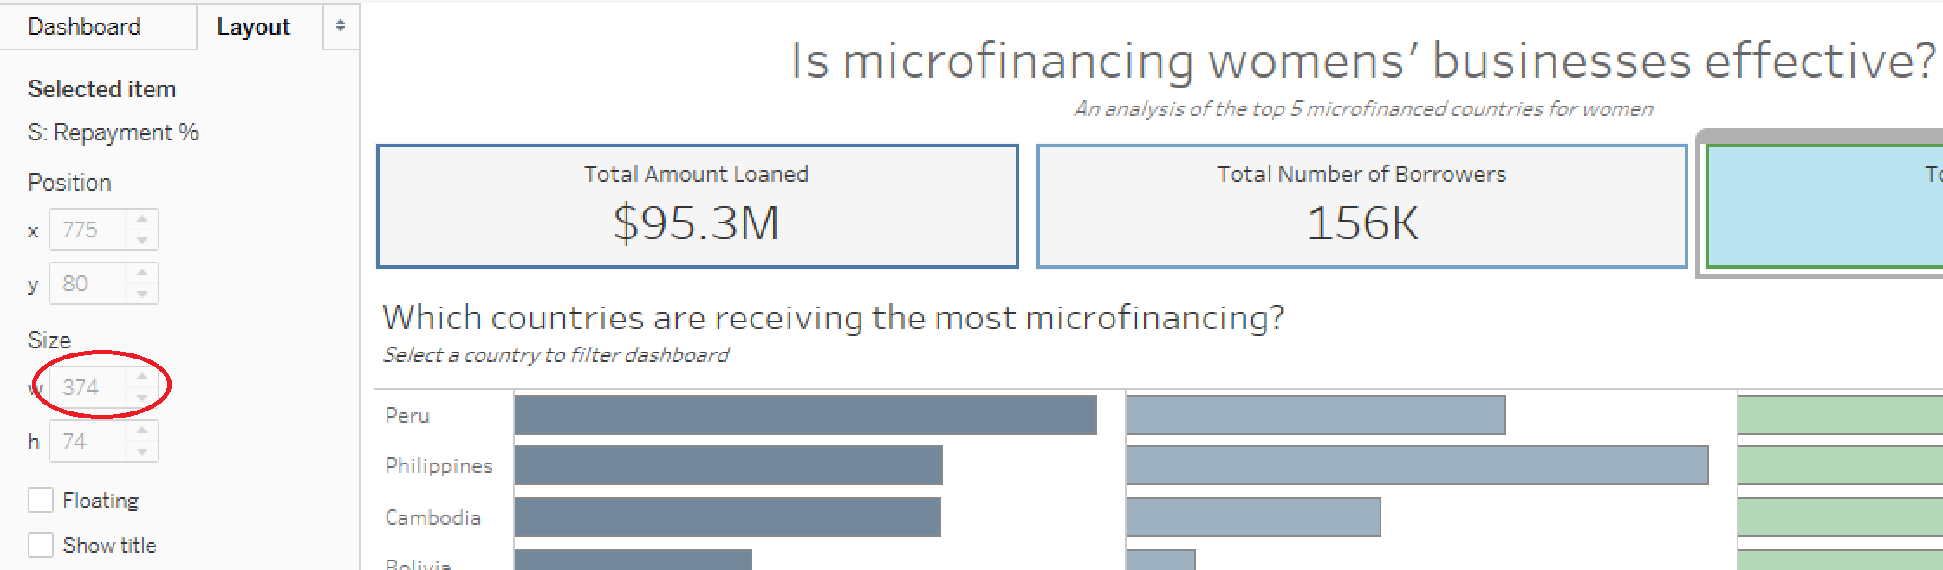
Task: Increase x position with up stepper
Action: 143,220
